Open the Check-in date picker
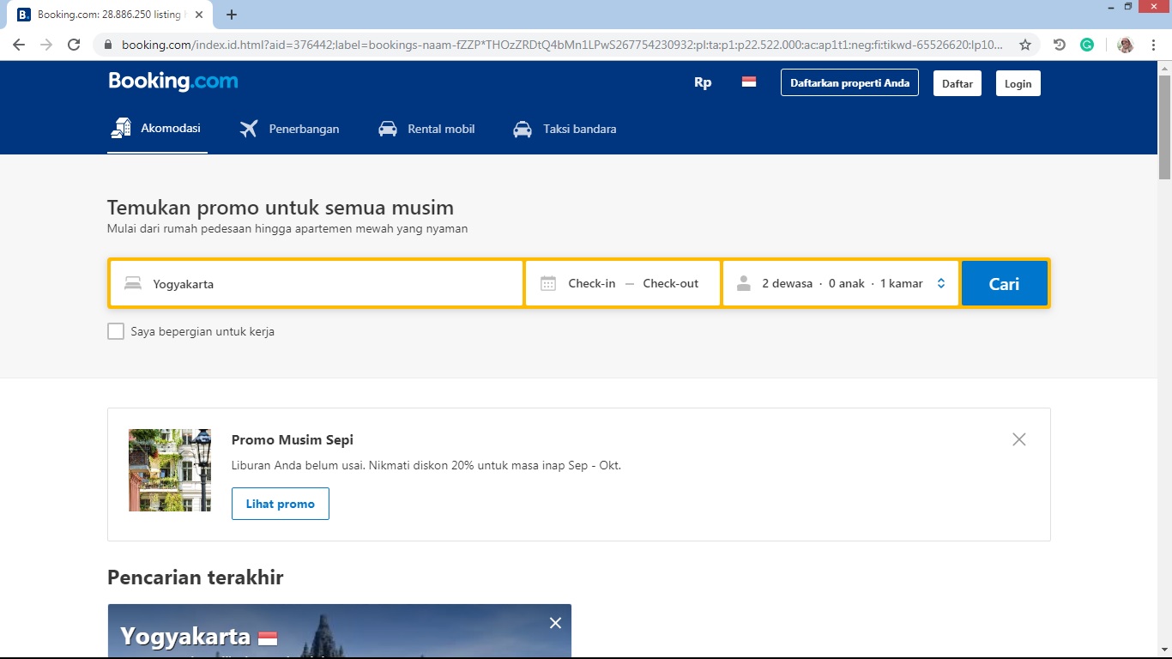 tap(591, 283)
